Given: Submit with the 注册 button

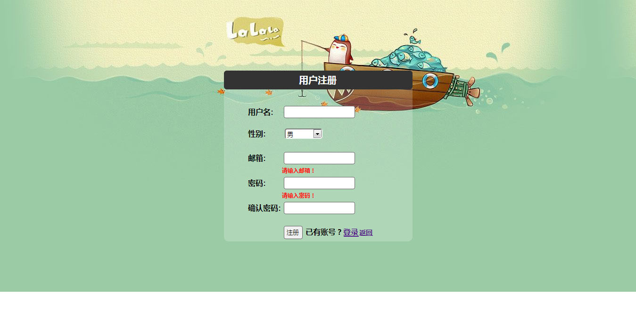Looking at the screenshot, I should (x=293, y=232).
